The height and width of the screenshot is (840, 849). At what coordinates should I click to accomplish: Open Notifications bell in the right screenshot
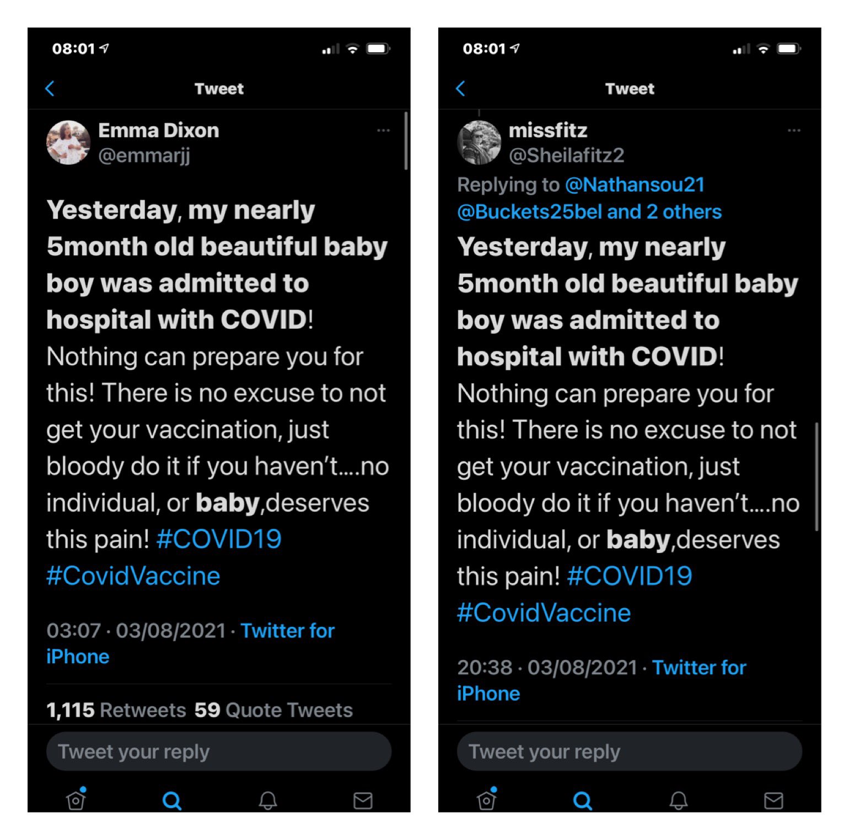[679, 800]
